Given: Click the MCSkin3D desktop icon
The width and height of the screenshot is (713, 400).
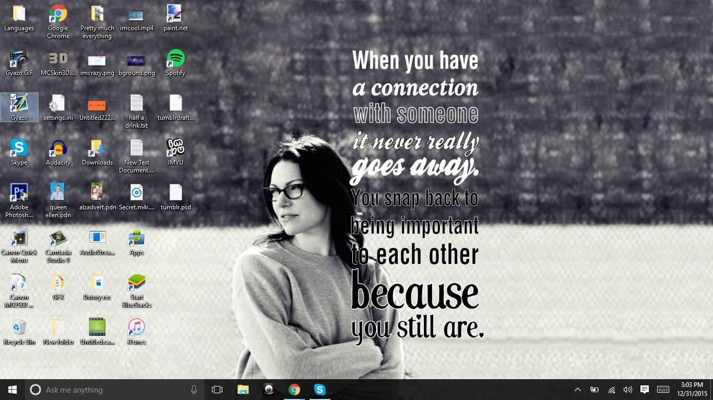Looking at the screenshot, I should pos(58,63).
